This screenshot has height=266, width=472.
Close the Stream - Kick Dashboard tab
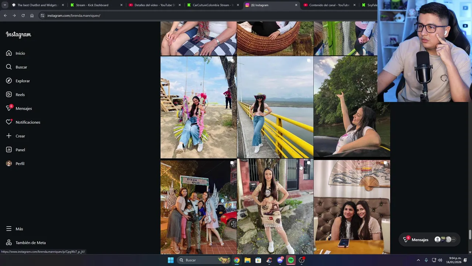pos(121,5)
